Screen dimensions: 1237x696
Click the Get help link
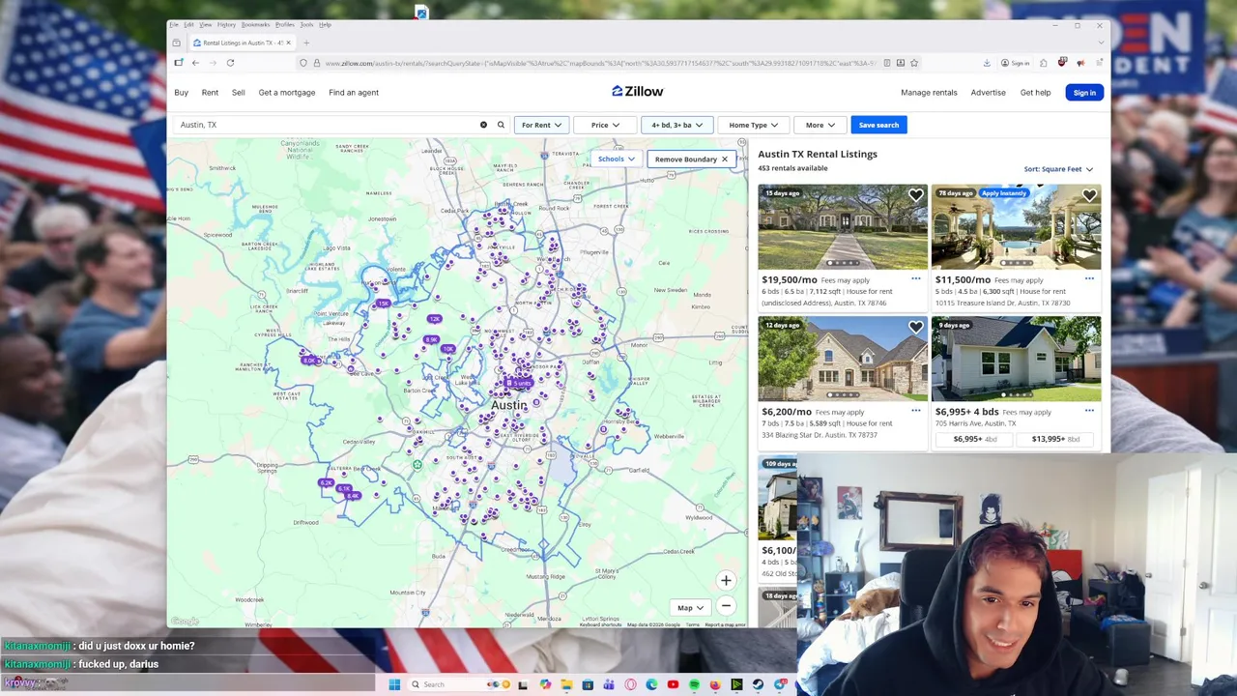(x=1035, y=93)
